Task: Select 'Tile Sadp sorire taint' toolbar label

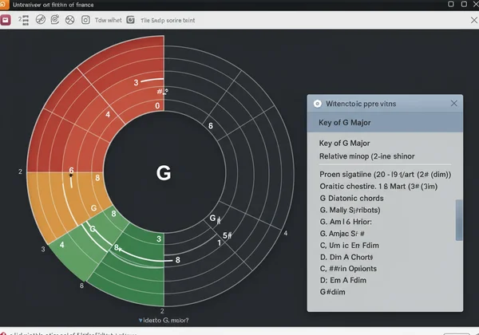Action: point(168,21)
